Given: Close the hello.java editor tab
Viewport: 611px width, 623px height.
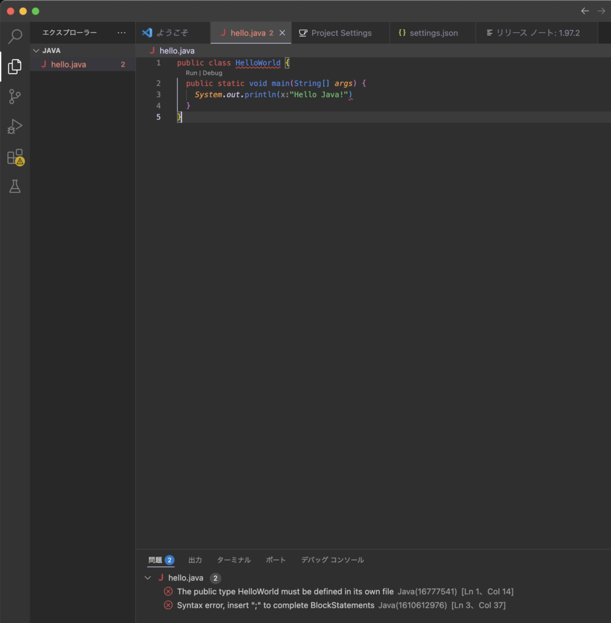Looking at the screenshot, I should (282, 33).
